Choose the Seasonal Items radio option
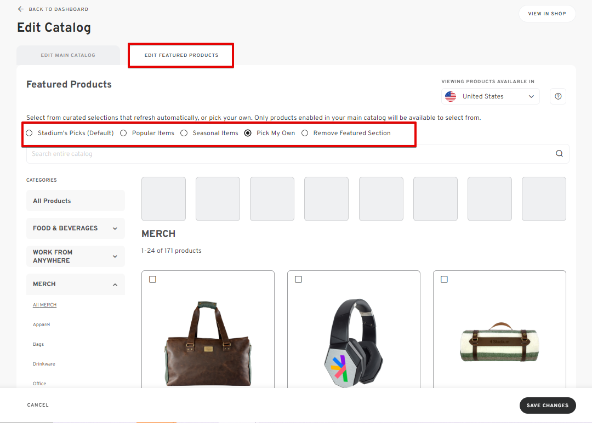 (x=184, y=133)
